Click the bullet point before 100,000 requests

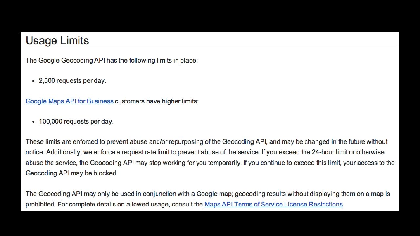(x=33, y=122)
